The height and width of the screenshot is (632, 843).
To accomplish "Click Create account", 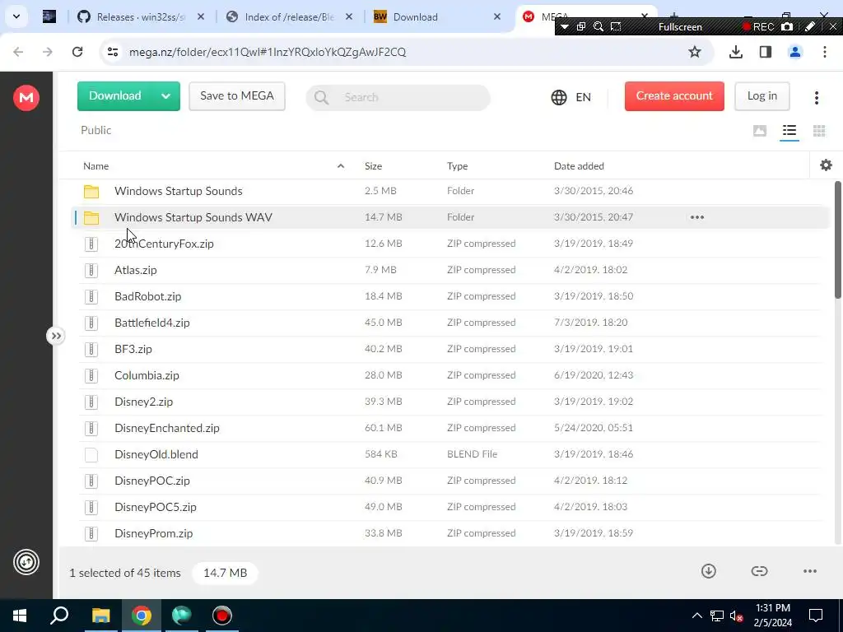I will pyautogui.click(x=674, y=96).
